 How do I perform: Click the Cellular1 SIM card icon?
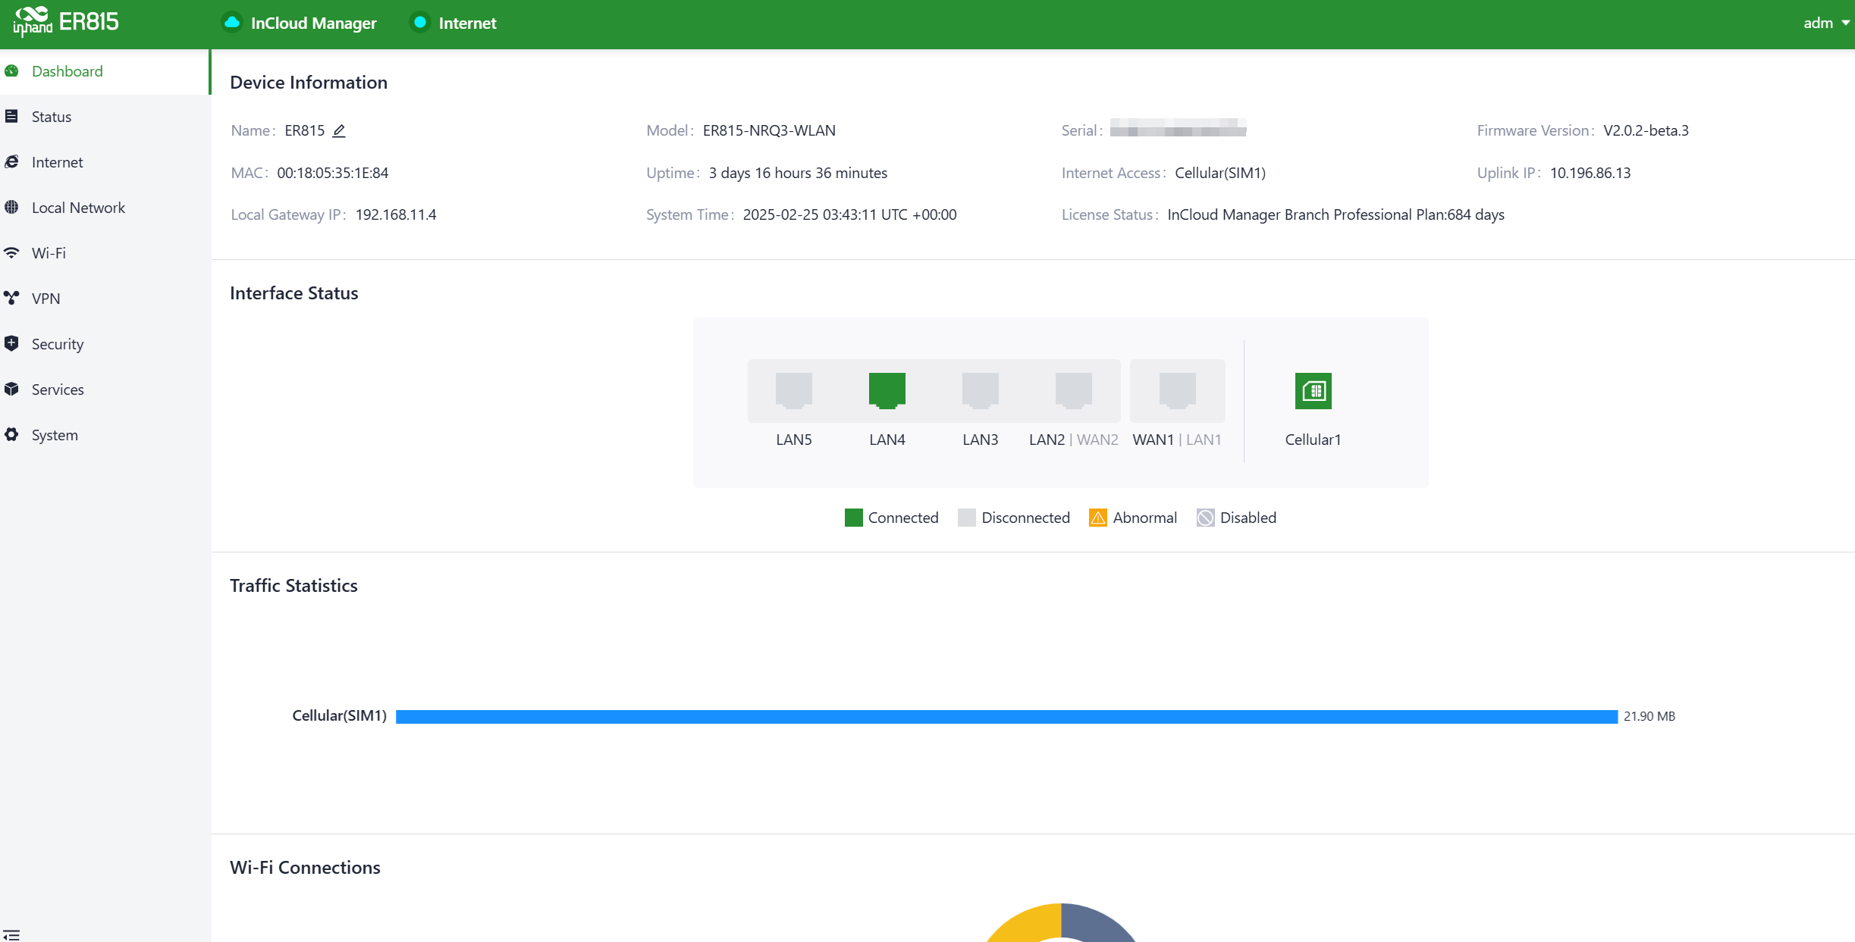coord(1313,391)
